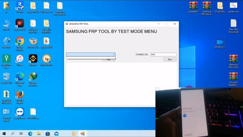
Task: Open Mail from the taskbar
Action: pos(57,134)
